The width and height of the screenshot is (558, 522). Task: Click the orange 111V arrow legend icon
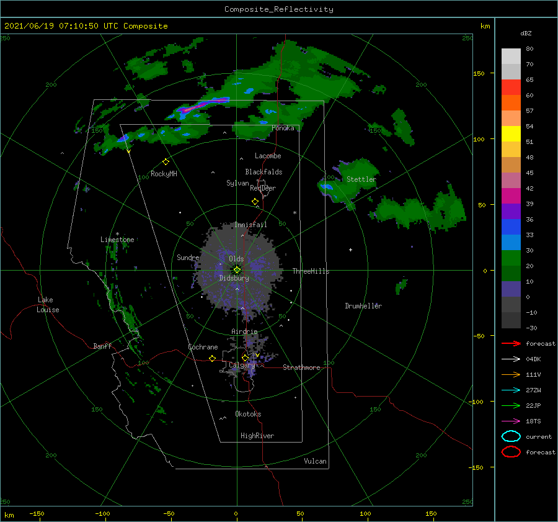511,374
